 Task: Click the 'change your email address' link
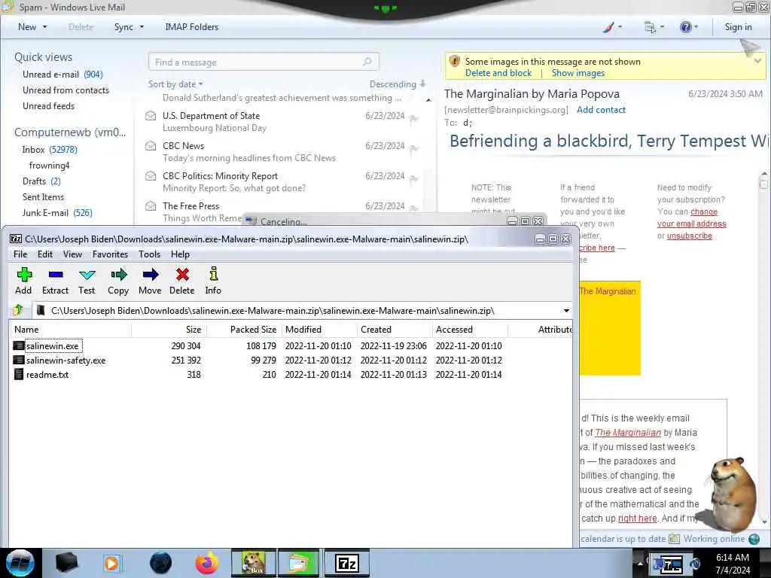click(692, 218)
